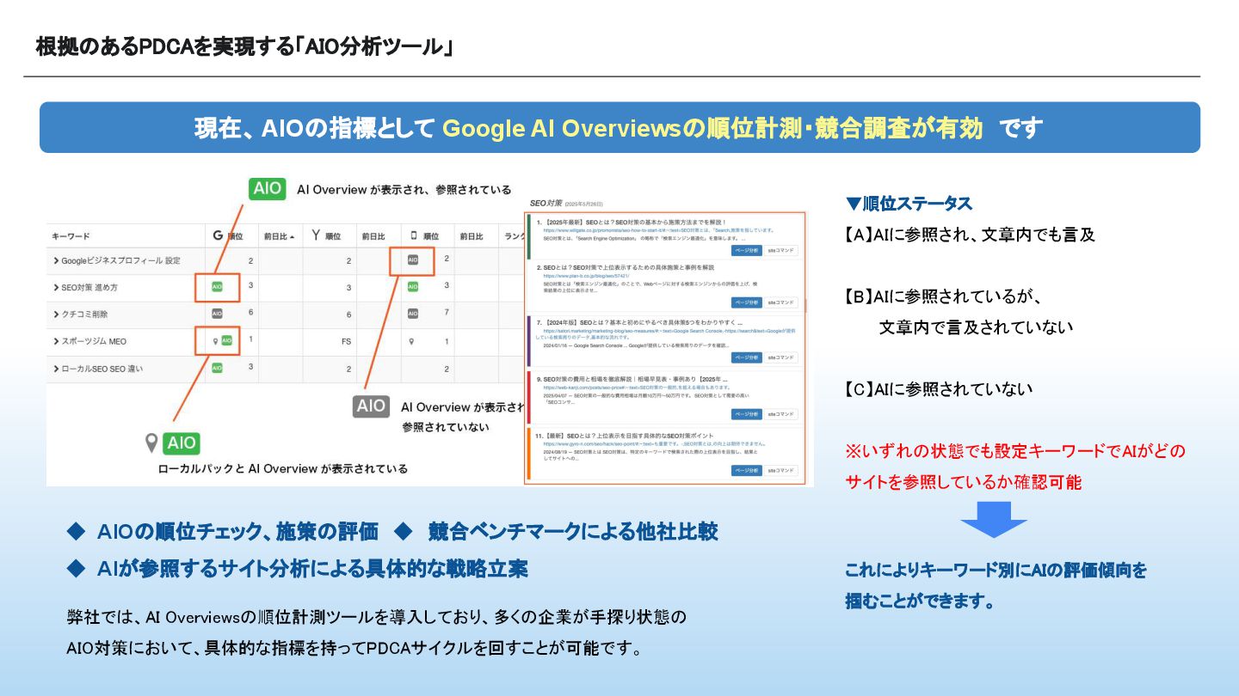Click large gray AIO legend badge beside 参照されていない
The image size is (1239, 696).
372,406
